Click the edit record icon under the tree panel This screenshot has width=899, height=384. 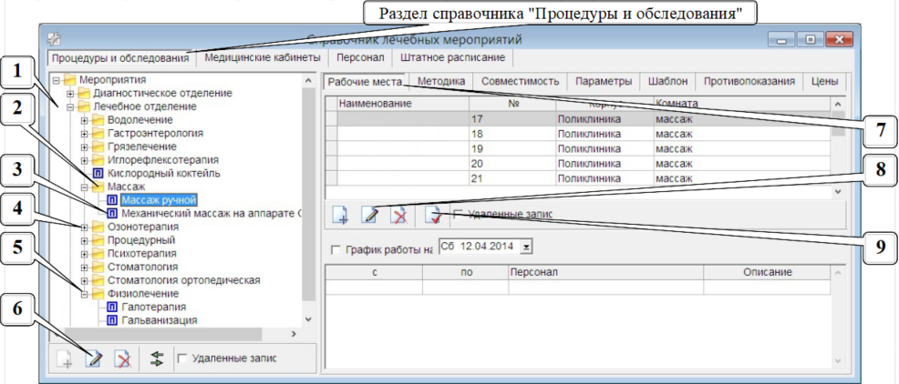click(93, 359)
